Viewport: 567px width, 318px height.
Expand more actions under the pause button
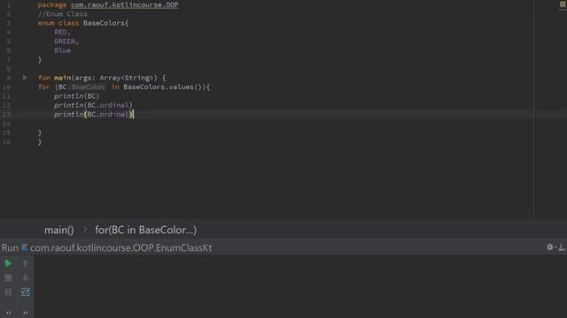(8, 313)
